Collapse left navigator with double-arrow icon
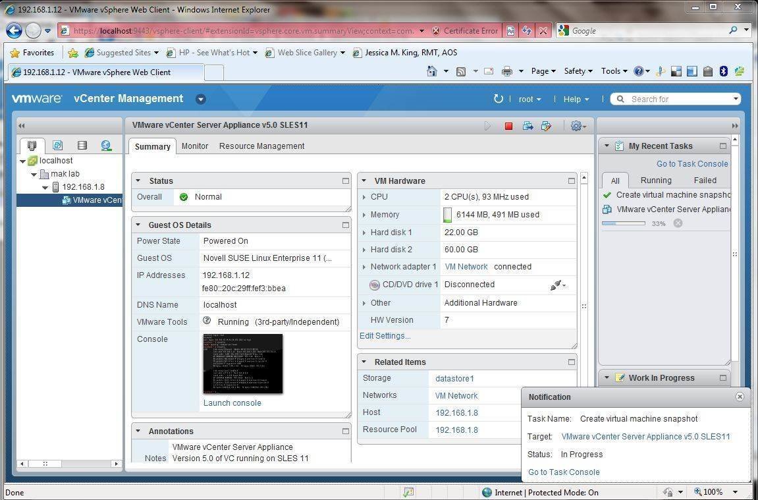 22,126
